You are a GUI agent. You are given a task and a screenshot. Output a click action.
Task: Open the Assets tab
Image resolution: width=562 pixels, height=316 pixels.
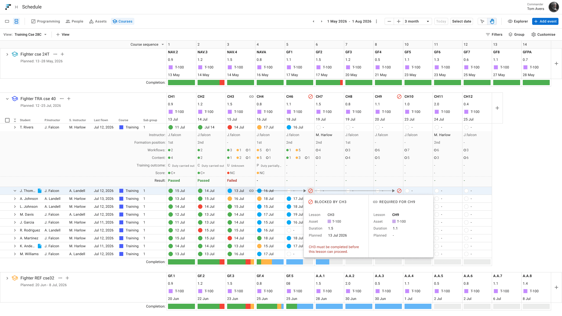click(98, 21)
